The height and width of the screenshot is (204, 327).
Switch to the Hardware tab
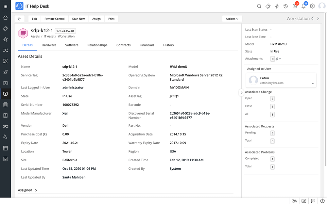[49, 45]
